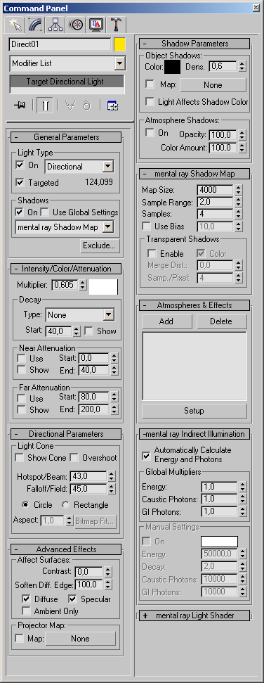This screenshot has height=683, width=264.
Task: Collapse the Shadow Parameters rollout
Action: tap(194, 44)
